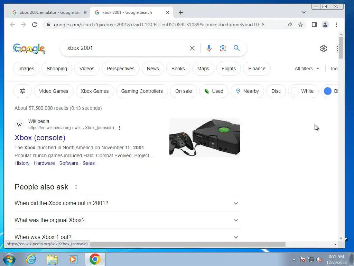Click the browser address bar URL

pos(159,25)
